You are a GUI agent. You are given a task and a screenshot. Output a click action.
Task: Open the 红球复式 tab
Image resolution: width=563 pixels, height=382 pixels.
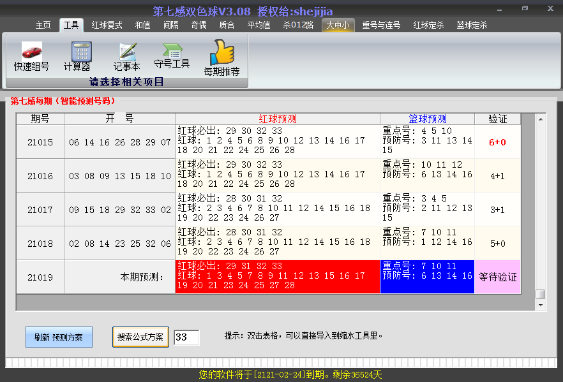tap(107, 25)
